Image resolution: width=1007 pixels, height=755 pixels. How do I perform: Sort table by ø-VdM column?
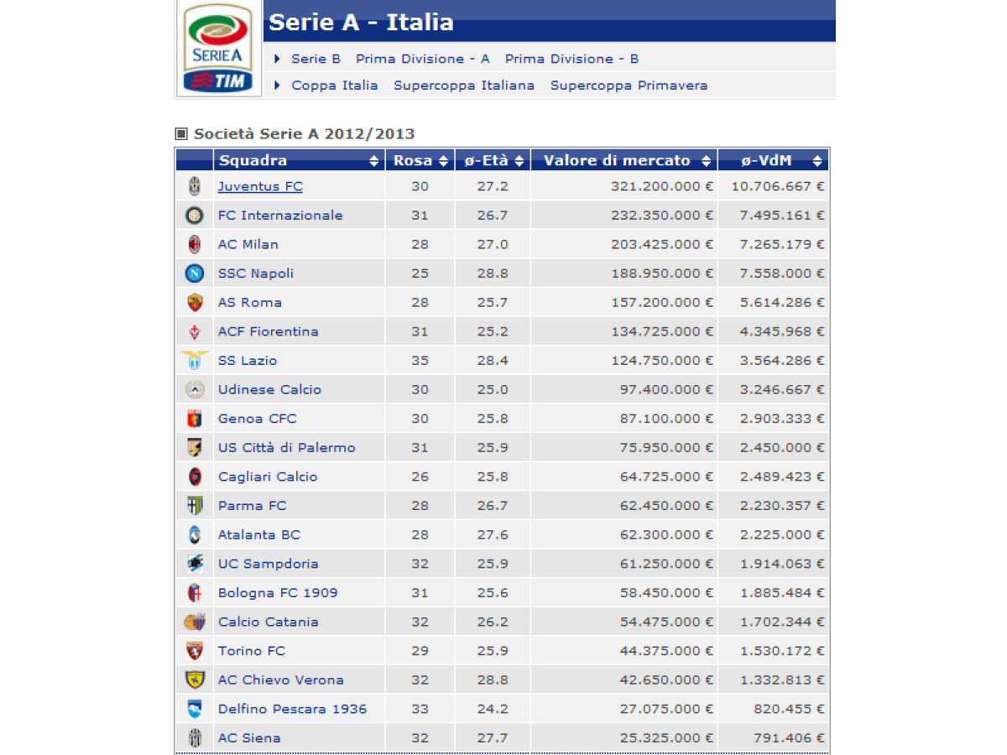(817, 161)
